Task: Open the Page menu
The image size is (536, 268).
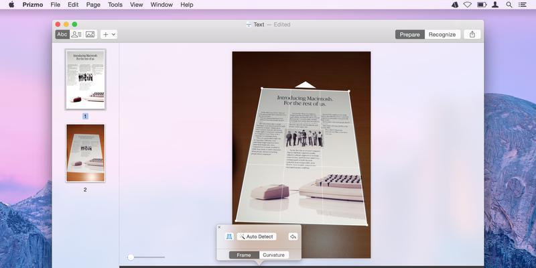Action: click(93, 5)
